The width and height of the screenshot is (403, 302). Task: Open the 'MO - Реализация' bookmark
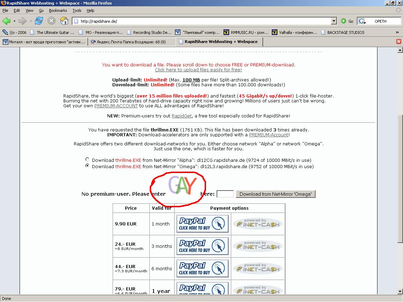101,33
